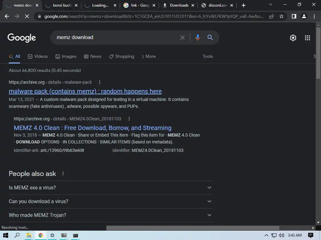
Task: Open 'MEMZ 4.0 Clean' result link
Action: point(92,128)
